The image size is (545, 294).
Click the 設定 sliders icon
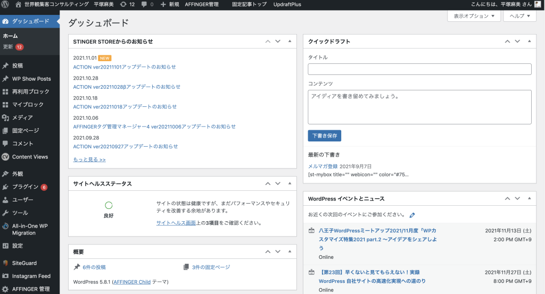pyautogui.click(x=5, y=246)
